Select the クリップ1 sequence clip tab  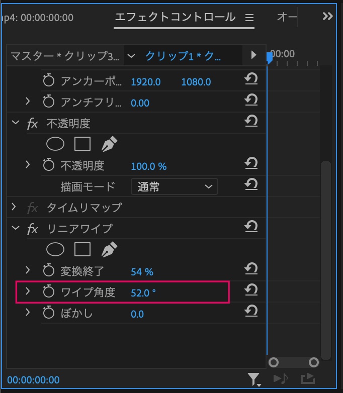click(183, 56)
